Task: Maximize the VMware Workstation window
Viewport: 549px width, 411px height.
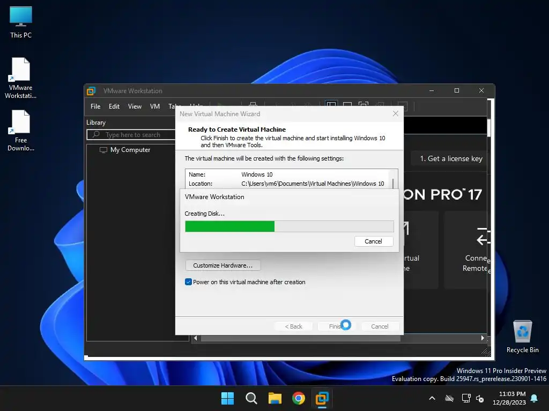Action: 457,90
